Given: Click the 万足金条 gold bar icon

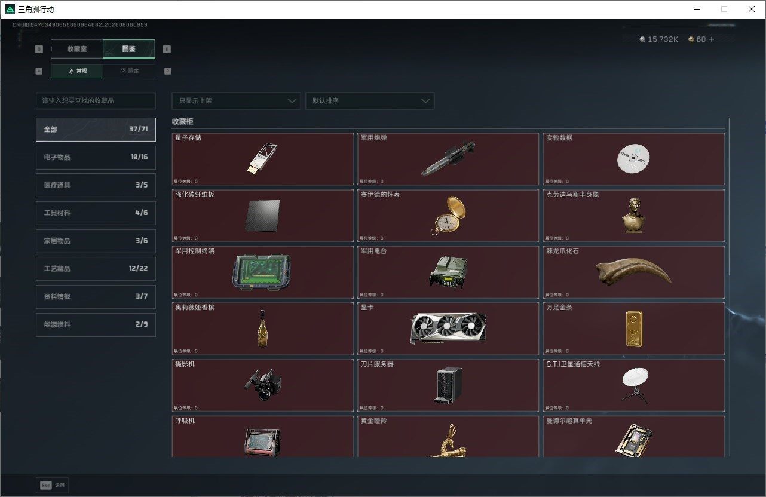Looking at the screenshot, I should (634, 329).
